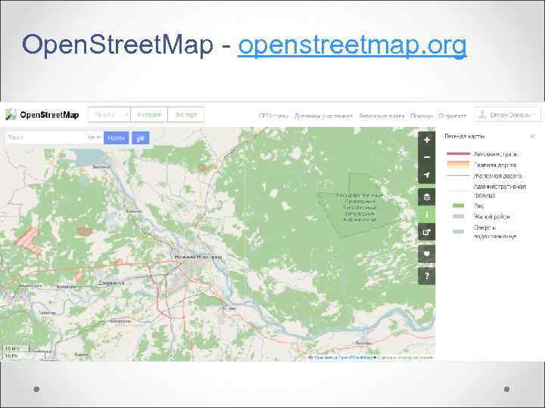Open the Авторские права link
The width and height of the screenshot is (545, 408).
pyautogui.click(x=381, y=116)
